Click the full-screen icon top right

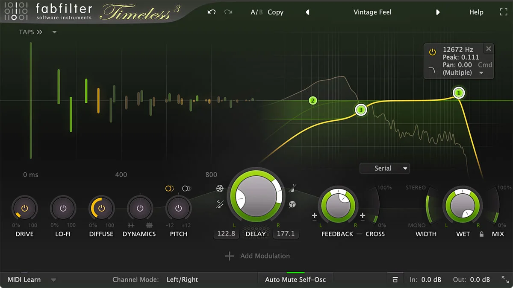coord(503,12)
